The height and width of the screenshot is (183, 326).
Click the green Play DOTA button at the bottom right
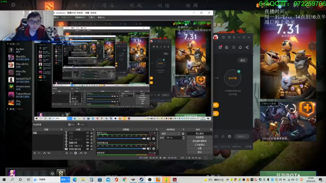(288, 174)
